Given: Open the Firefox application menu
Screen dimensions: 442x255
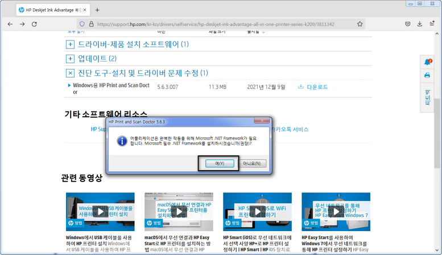Looking at the screenshot, I should [x=432, y=24].
